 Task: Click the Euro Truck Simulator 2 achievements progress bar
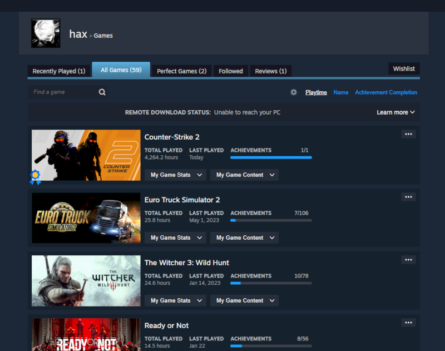pos(271,220)
